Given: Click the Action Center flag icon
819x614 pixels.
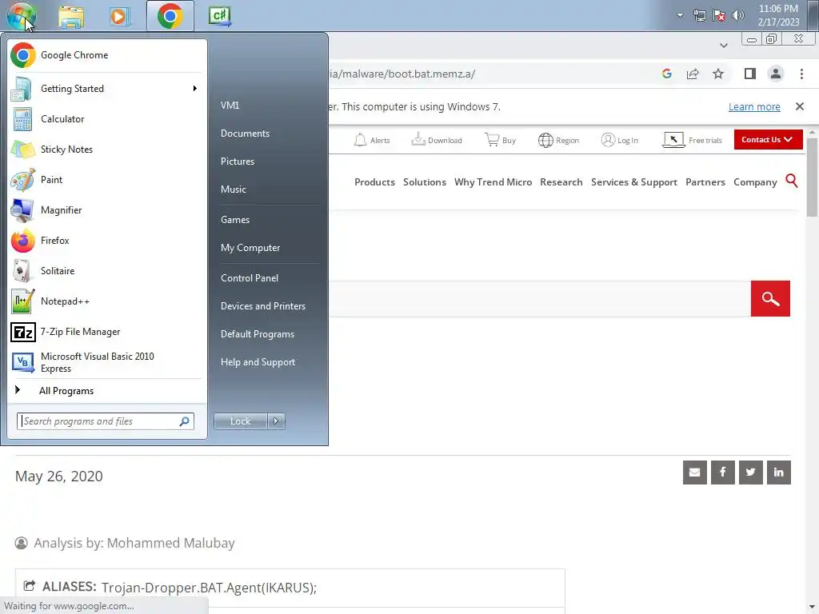Looking at the screenshot, I should click(719, 15).
